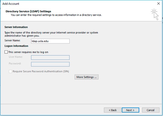The image size is (163, 116).
Task: Click the 'Directory Service (LDAP) Settings' heading
Action: [x=28, y=11]
